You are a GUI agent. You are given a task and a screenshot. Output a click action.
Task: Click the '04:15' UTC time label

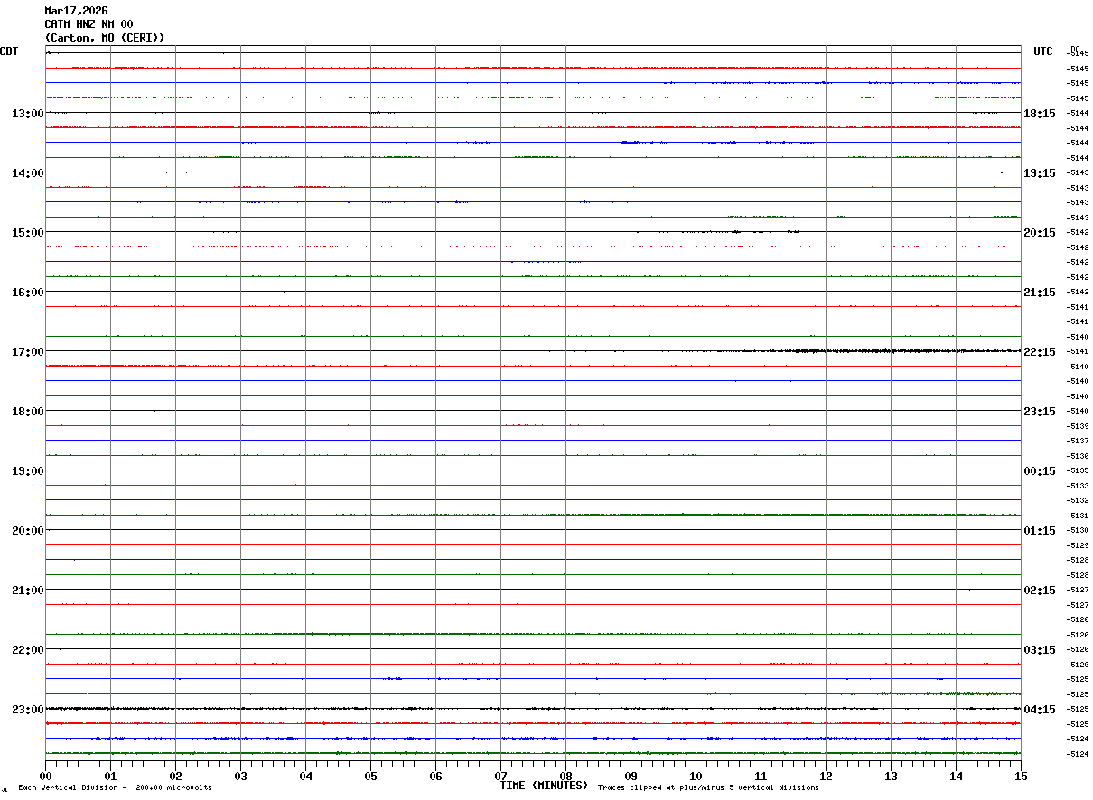point(1040,709)
